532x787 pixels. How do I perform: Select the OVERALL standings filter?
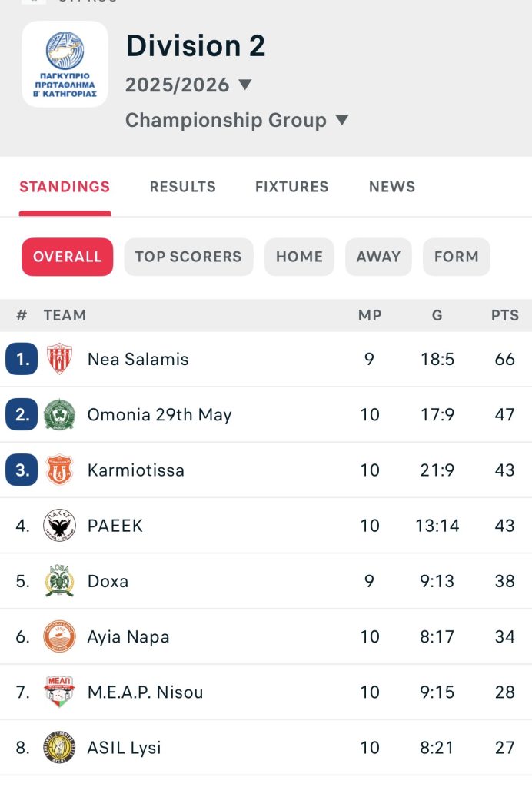coord(67,257)
